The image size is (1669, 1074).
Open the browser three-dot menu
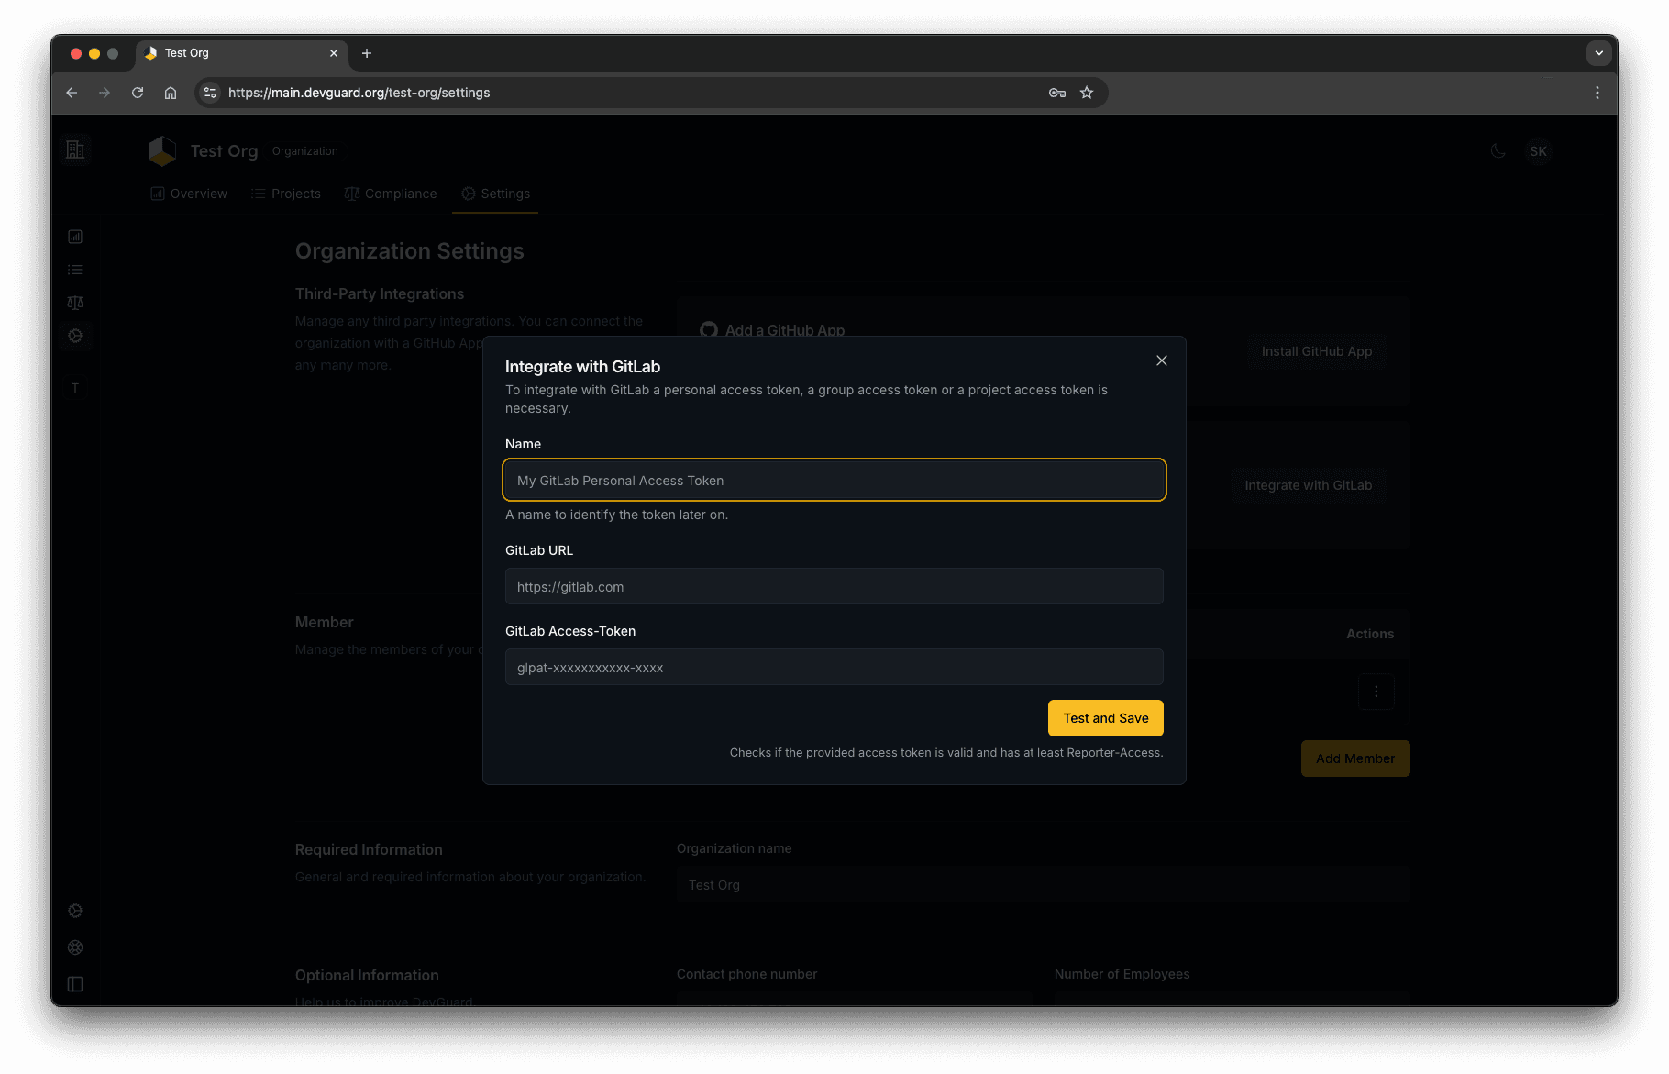(x=1597, y=93)
